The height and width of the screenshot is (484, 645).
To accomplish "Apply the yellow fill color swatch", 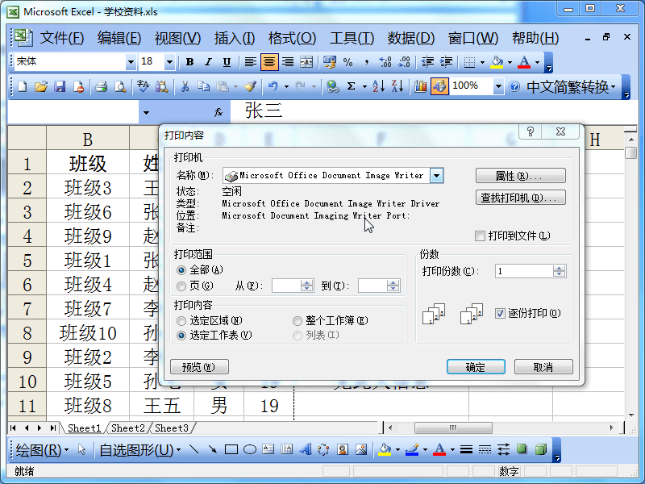I will pos(497,62).
